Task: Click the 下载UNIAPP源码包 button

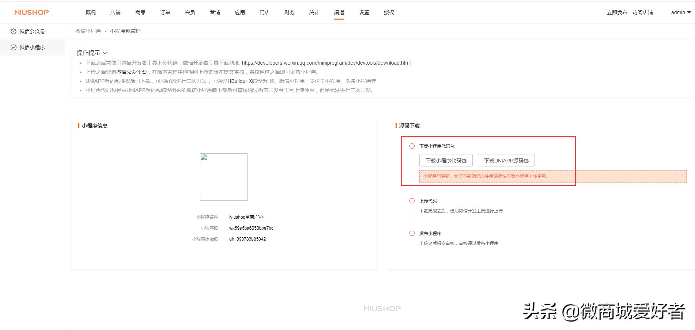Action: click(x=506, y=160)
